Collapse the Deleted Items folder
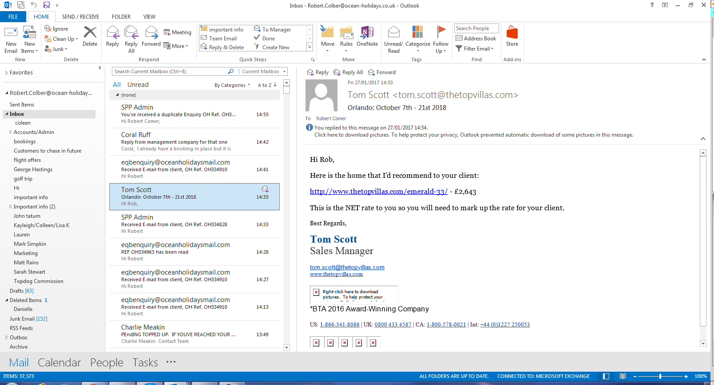The width and height of the screenshot is (714, 385). (x=7, y=300)
